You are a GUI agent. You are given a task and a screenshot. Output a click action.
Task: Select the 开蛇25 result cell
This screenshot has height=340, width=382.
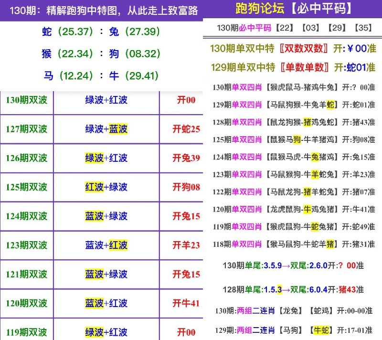pyautogui.click(x=186, y=129)
